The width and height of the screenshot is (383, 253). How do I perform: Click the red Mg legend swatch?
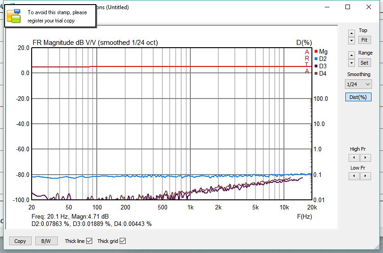coord(316,52)
